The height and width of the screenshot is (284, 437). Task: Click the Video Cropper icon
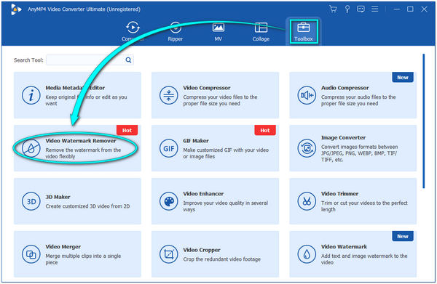point(169,254)
